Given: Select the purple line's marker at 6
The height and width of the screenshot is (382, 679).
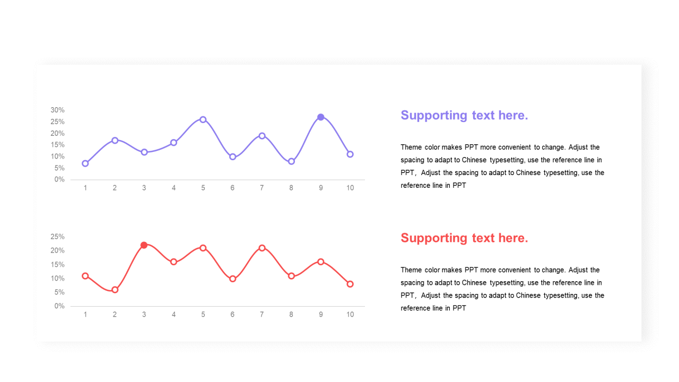Looking at the screenshot, I should click(x=232, y=157).
